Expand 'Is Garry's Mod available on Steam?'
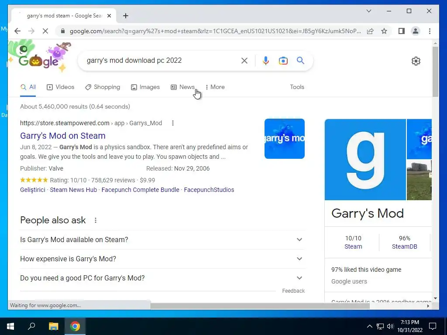447x335 pixels. 162,239
